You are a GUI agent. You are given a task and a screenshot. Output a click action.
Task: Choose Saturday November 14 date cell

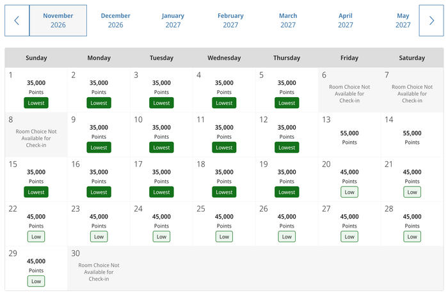[412, 135]
